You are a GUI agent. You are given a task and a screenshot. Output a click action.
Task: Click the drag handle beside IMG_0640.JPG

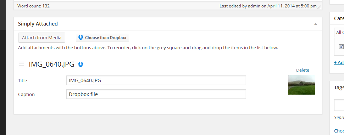[x=22, y=64]
